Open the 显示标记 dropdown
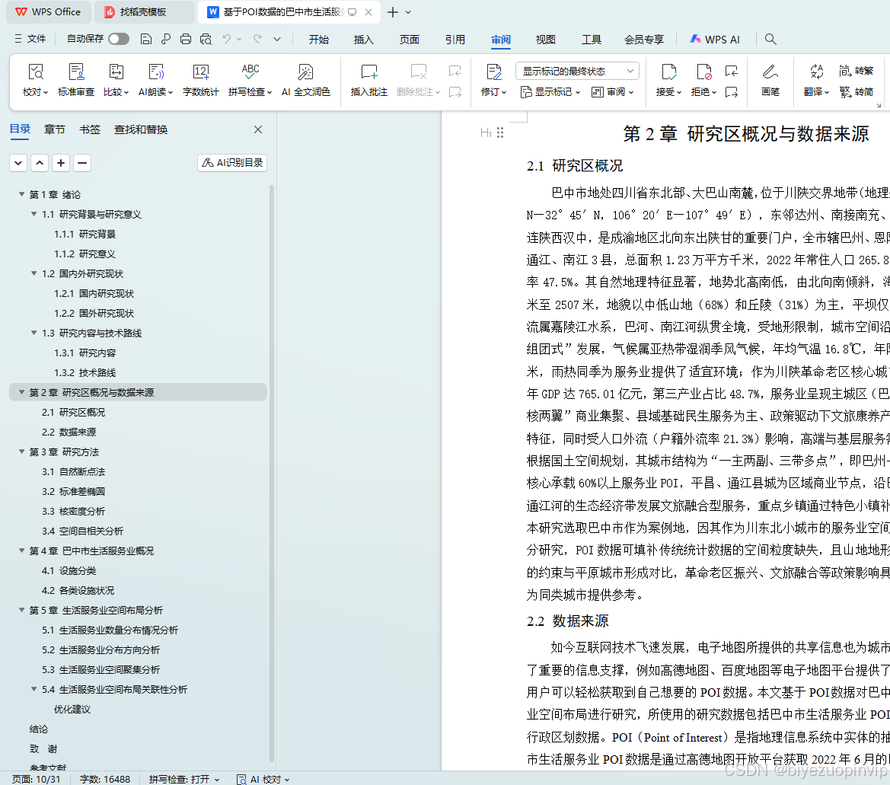Viewport: 890px width, 785px height. [x=550, y=92]
